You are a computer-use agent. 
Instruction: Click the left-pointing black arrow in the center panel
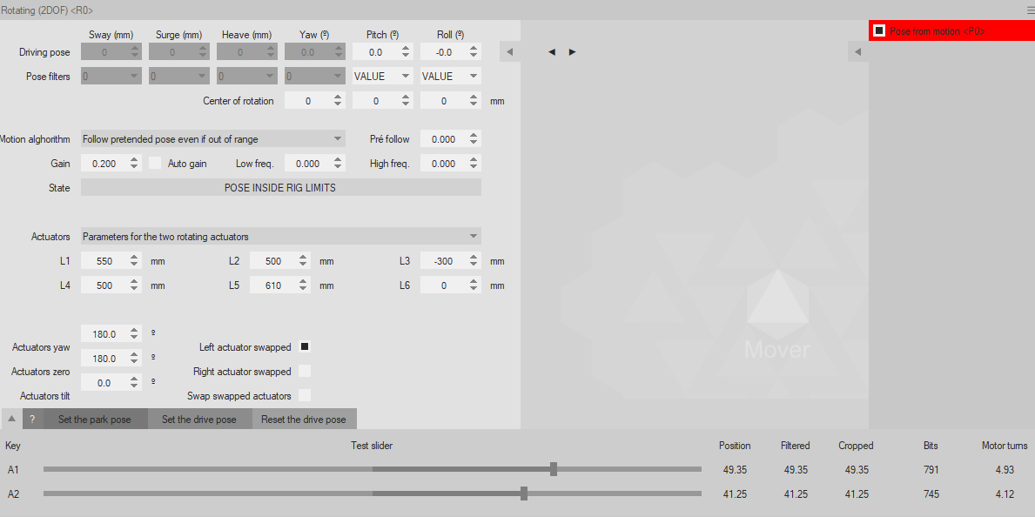pyautogui.click(x=552, y=52)
